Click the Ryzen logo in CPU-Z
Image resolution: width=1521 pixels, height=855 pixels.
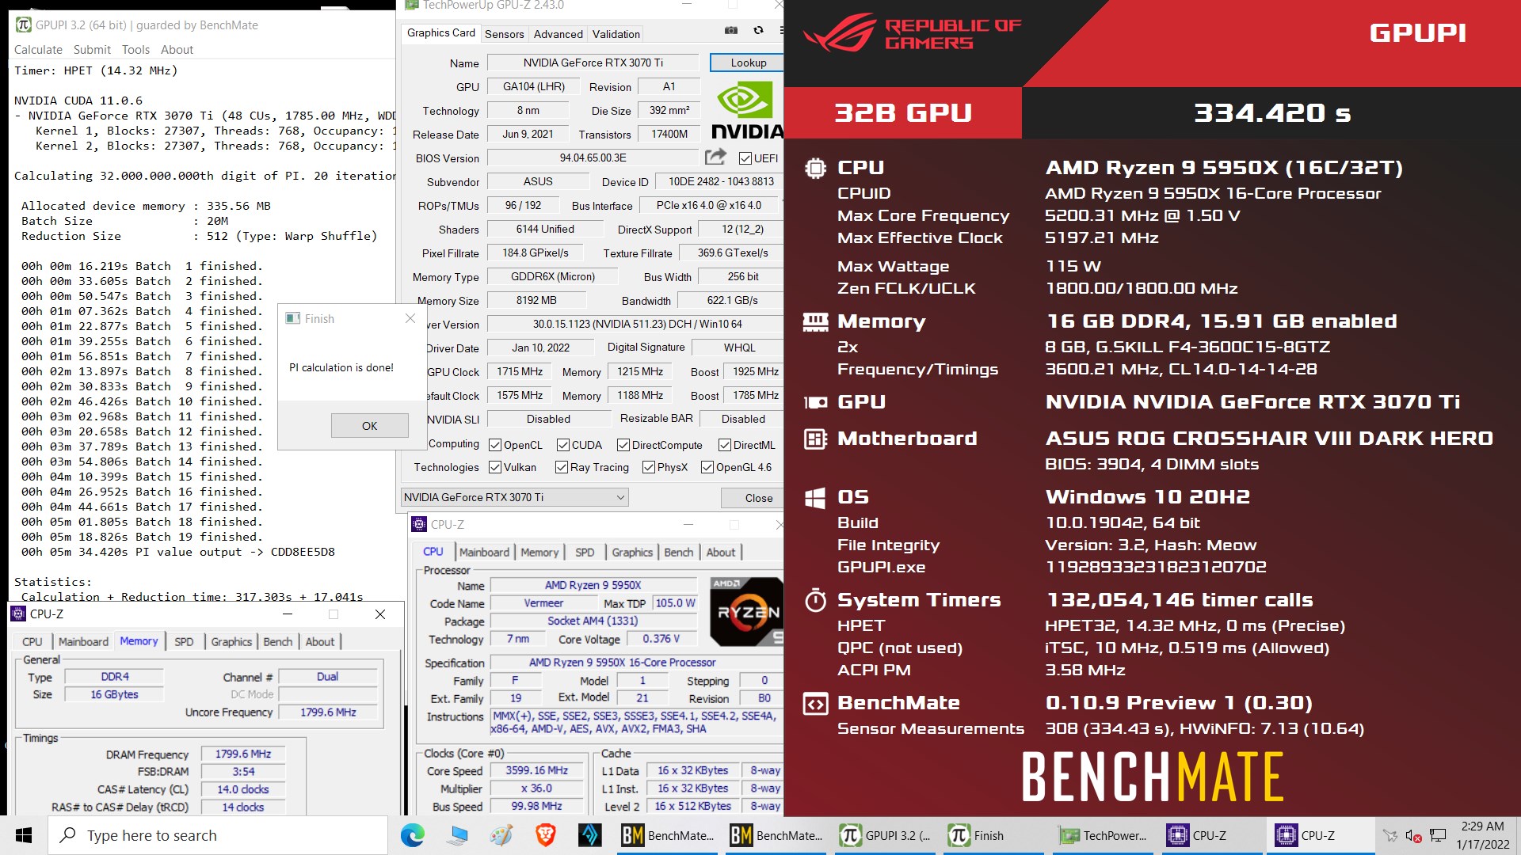747,611
